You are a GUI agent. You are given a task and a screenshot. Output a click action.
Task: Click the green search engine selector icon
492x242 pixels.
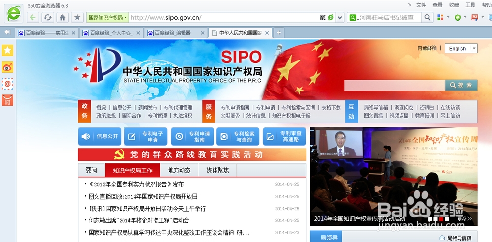(353, 17)
